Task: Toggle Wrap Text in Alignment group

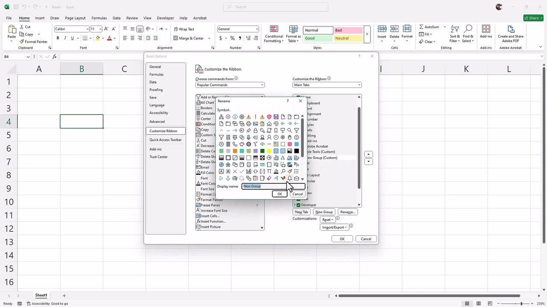Action: [184, 29]
